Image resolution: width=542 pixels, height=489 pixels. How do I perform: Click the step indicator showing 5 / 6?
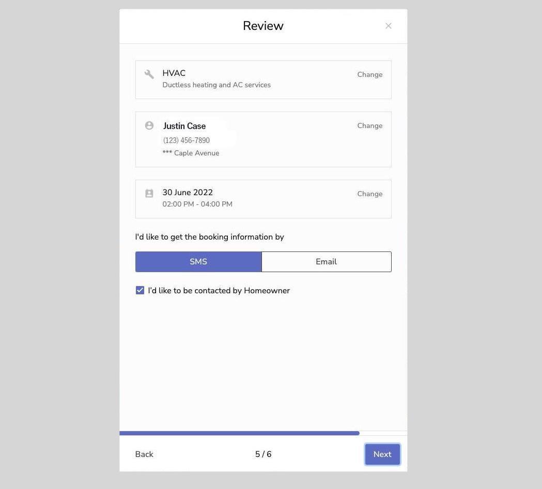[x=263, y=454]
